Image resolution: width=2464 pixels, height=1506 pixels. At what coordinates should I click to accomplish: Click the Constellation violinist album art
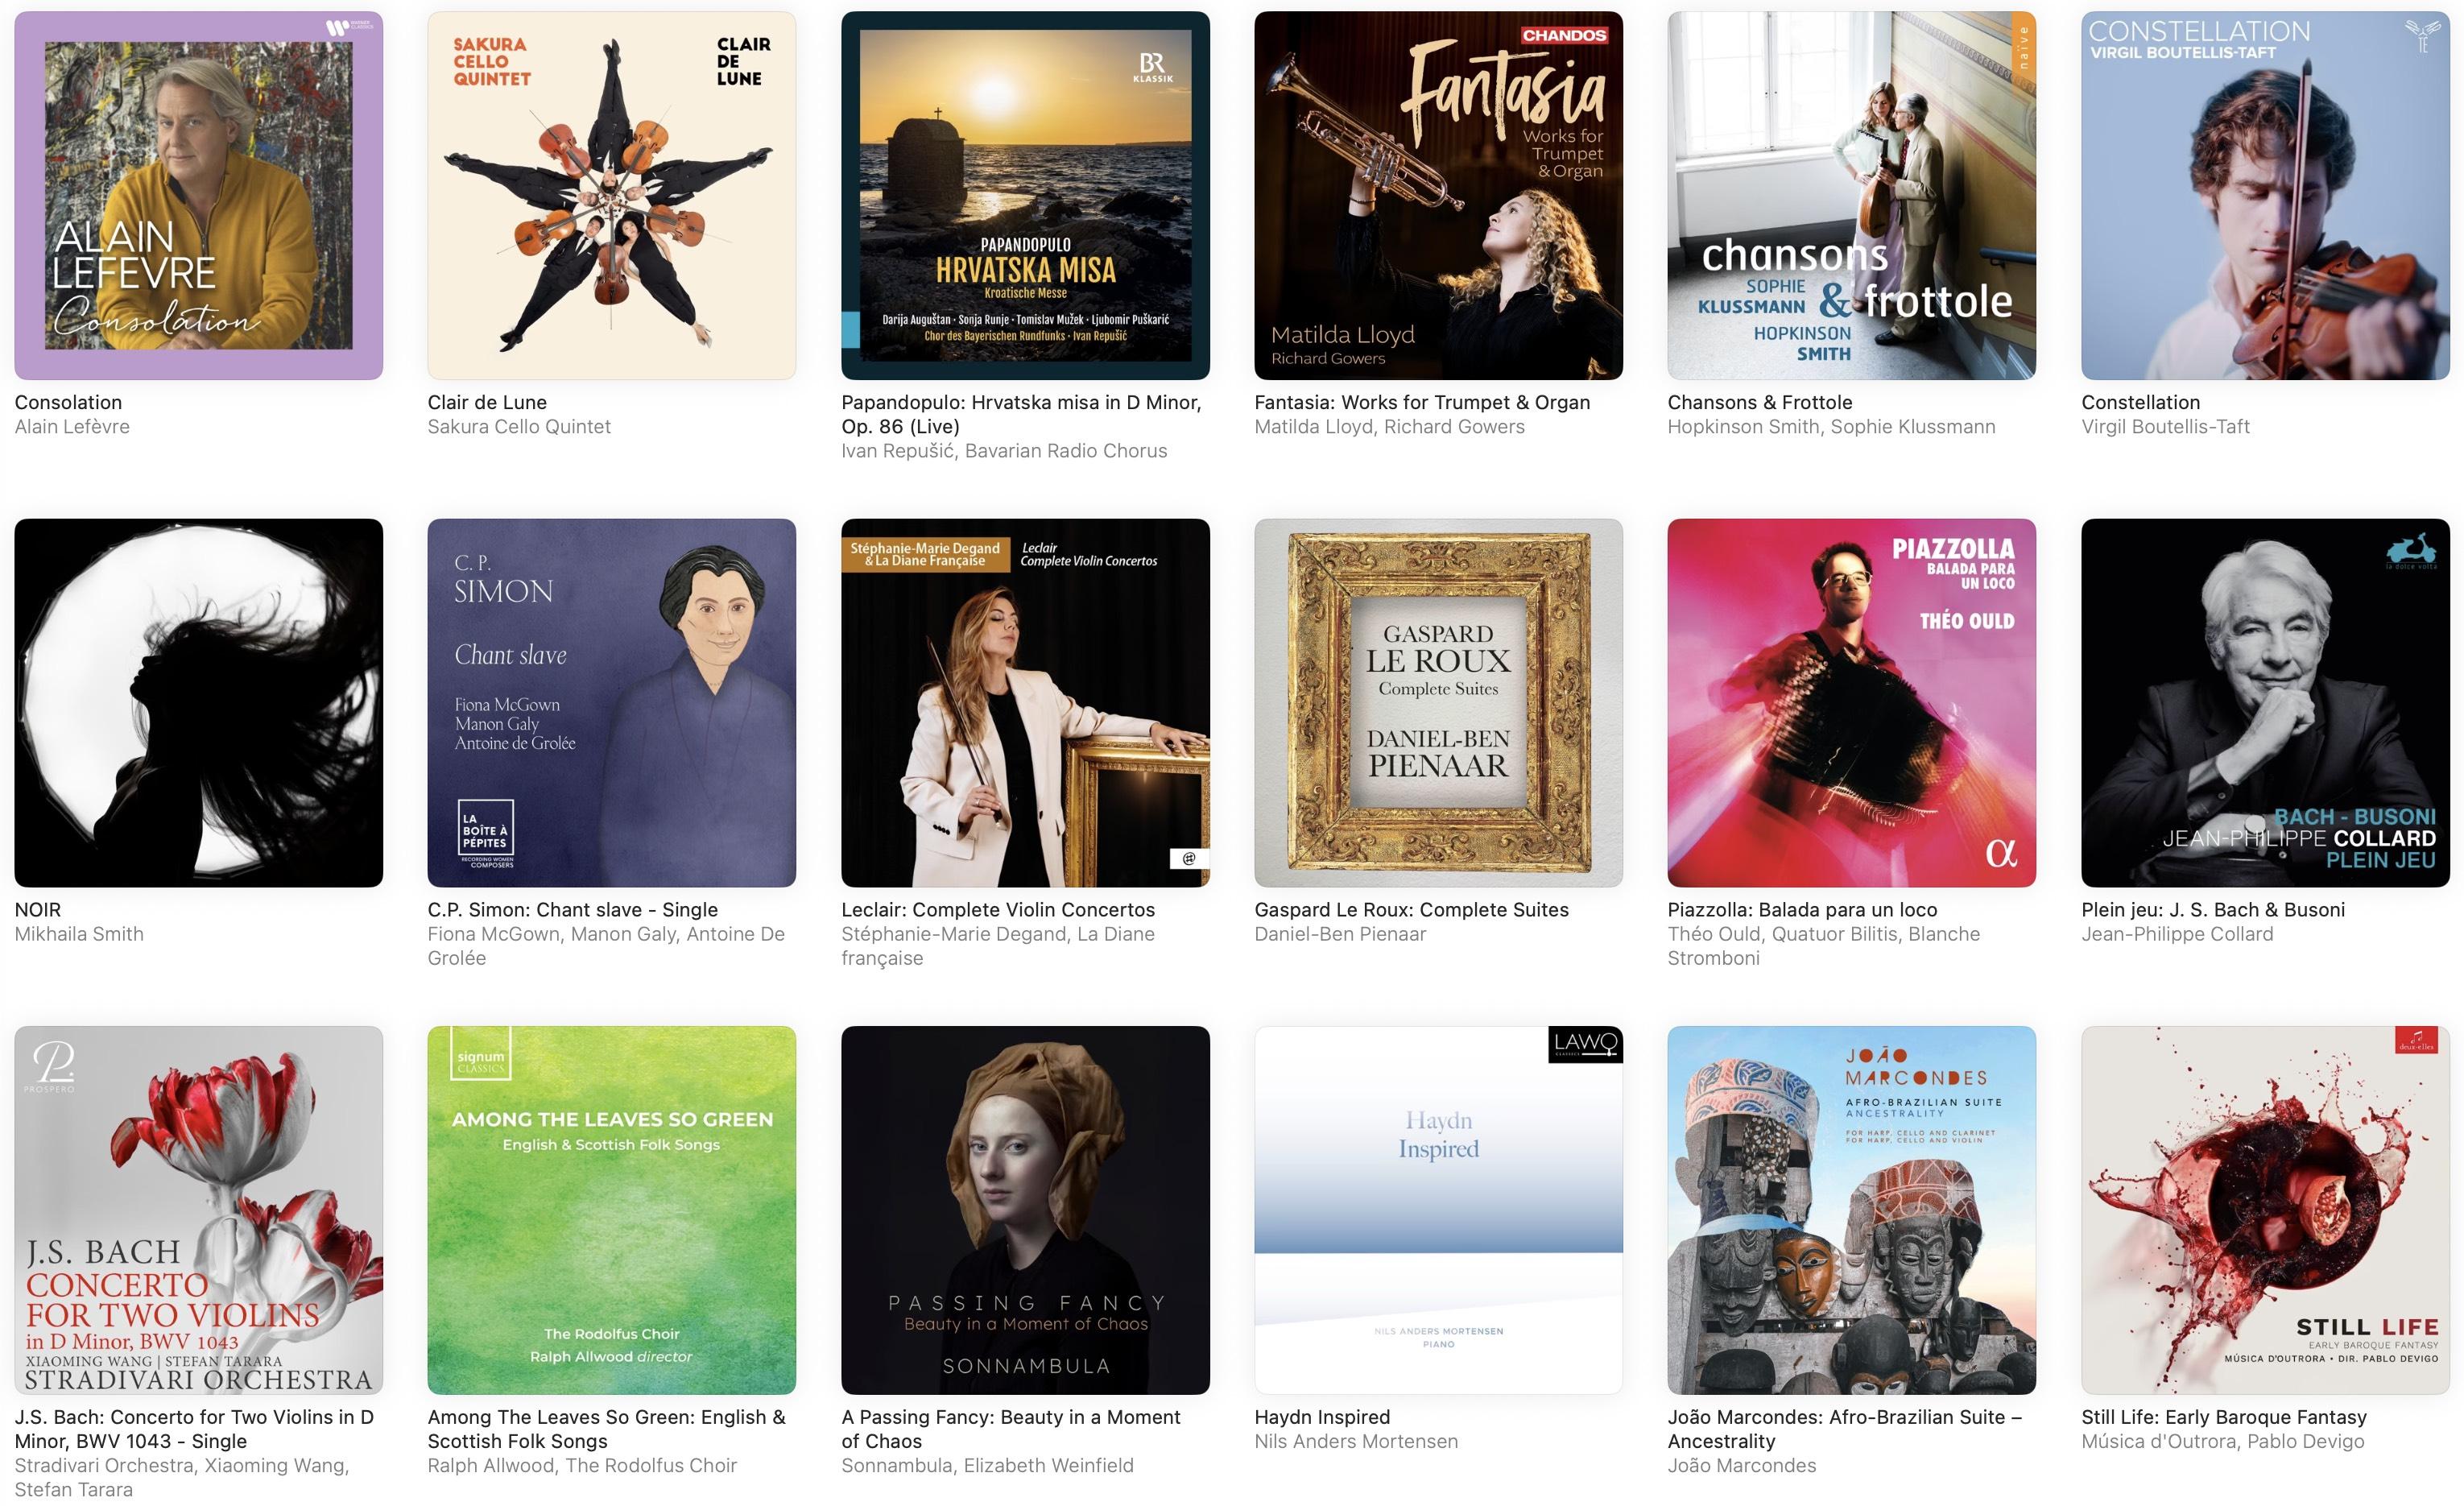click(2265, 195)
